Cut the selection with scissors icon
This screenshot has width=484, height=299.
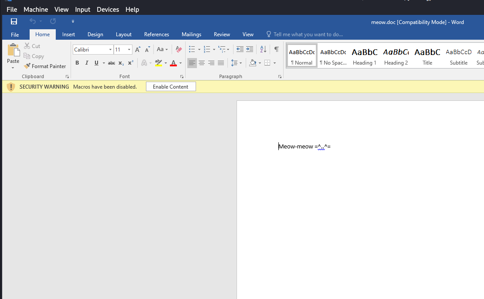click(x=32, y=46)
